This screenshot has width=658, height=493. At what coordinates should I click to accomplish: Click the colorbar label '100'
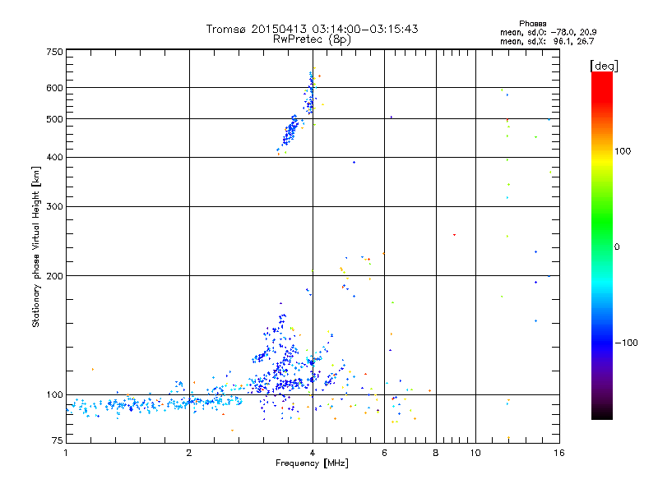(623, 151)
